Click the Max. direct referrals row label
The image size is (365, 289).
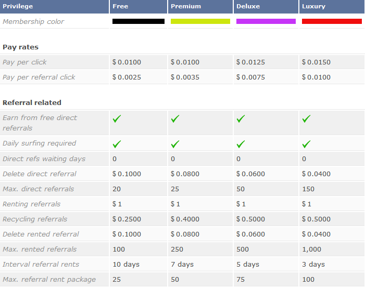38,189
